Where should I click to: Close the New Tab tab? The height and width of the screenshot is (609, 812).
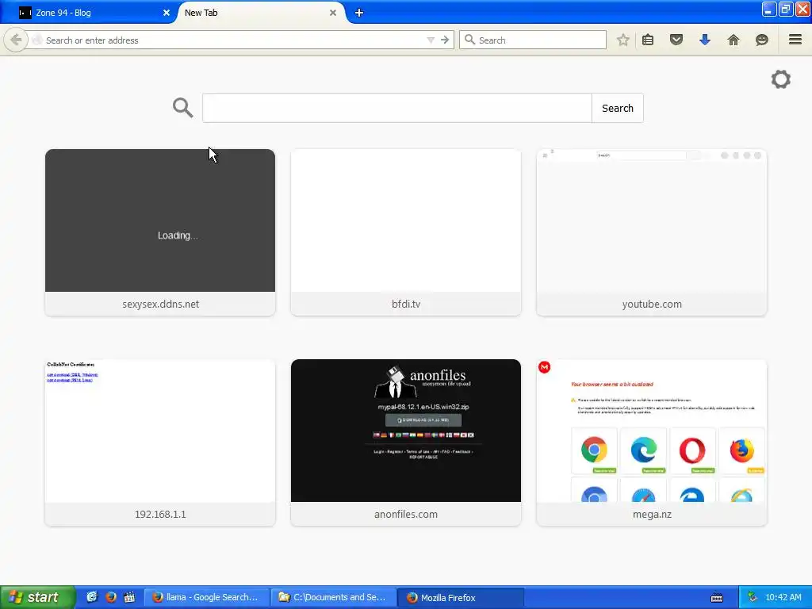tap(333, 13)
